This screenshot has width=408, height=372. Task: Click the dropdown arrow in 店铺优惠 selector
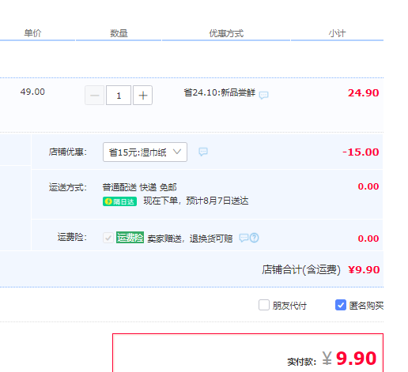point(177,152)
